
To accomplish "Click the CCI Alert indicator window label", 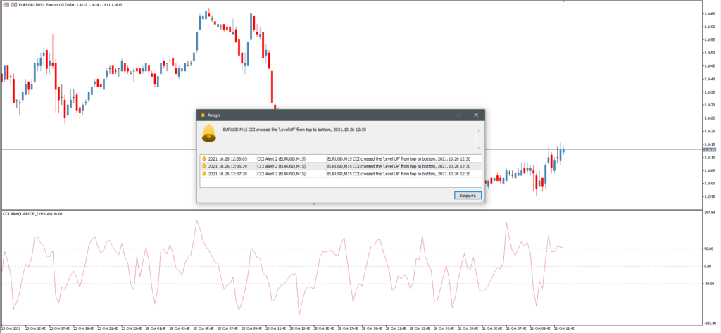I will click(32, 213).
